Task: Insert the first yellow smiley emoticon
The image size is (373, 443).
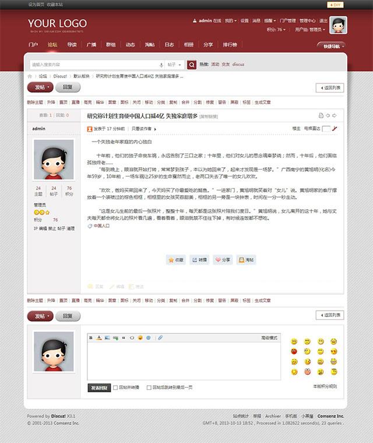Action: tap(293, 341)
